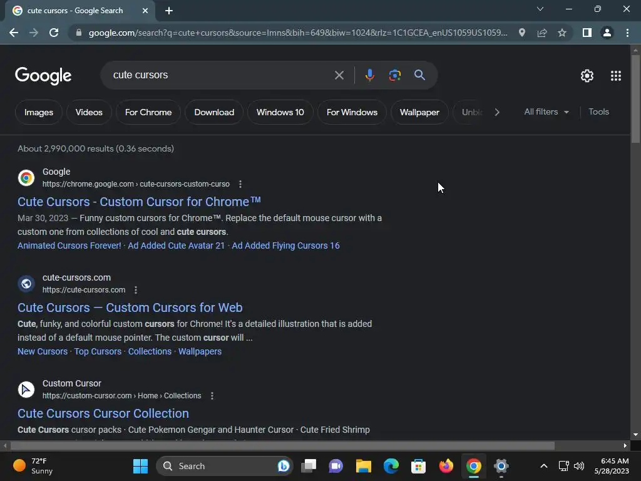Expand the All filters dropdown
This screenshot has height=481, width=641.
coord(546,111)
